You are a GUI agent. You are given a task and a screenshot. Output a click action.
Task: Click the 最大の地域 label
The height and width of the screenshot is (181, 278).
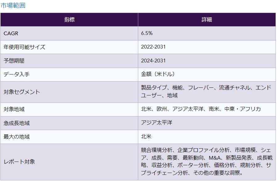coord(16,137)
